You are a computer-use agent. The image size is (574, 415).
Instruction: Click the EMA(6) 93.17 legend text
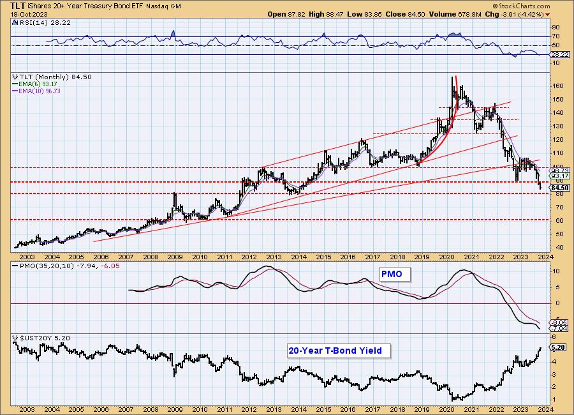pyautogui.click(x=38, y=84)
